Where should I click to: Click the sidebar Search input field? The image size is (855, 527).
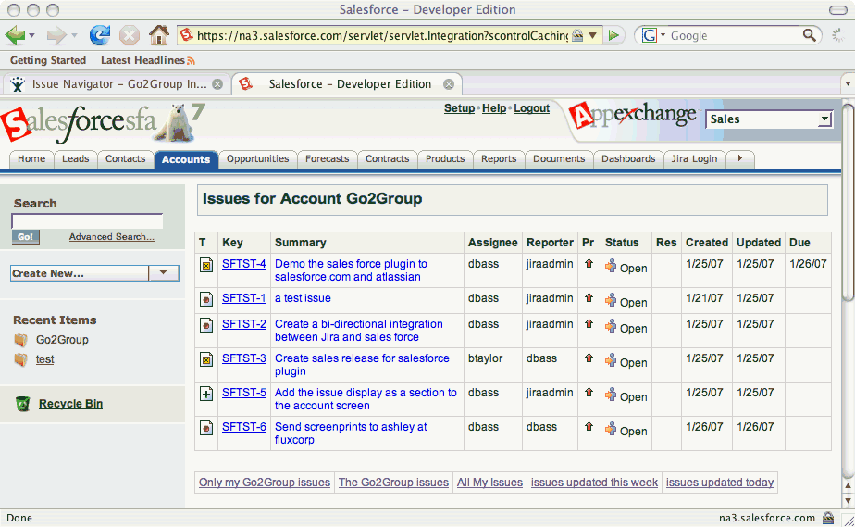(x=87, y=221)
